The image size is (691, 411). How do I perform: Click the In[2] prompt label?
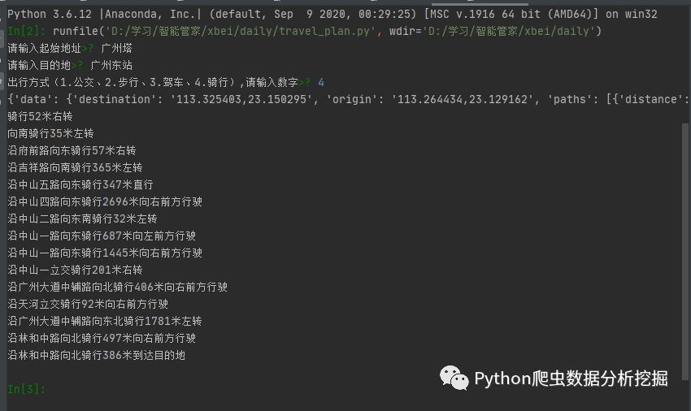click(27, 32)
